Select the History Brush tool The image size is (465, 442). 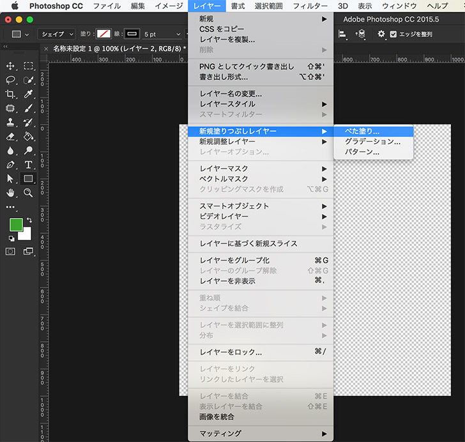pos(29,122)
